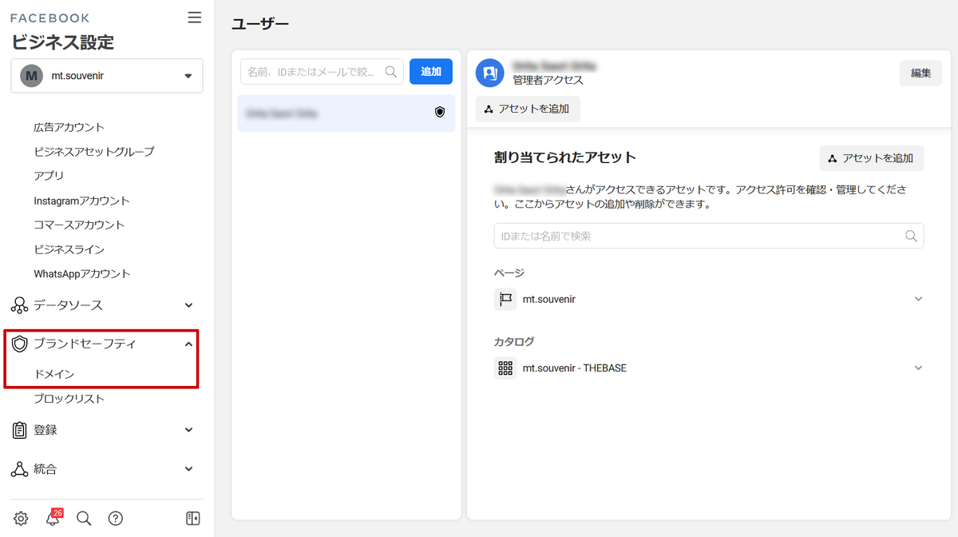Screen dimensions: 958x537
Task: Select mt.souvenir - THEBASE catalog text
Action: (x=575, y=368)
